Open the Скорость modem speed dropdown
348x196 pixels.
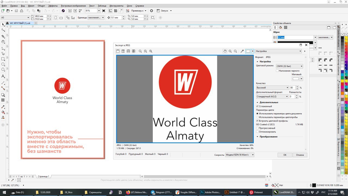coord(240,155)
